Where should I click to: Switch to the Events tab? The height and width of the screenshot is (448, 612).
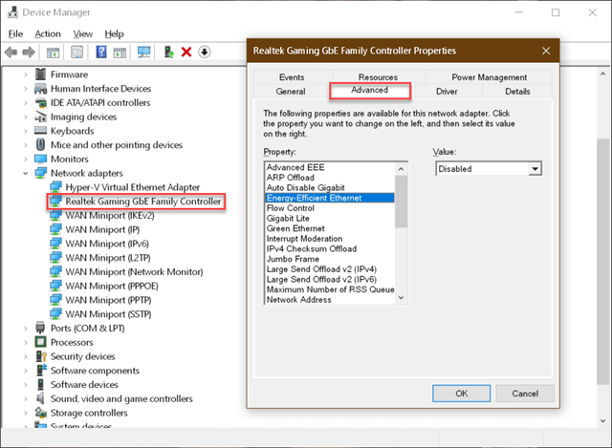coord(292,77)
